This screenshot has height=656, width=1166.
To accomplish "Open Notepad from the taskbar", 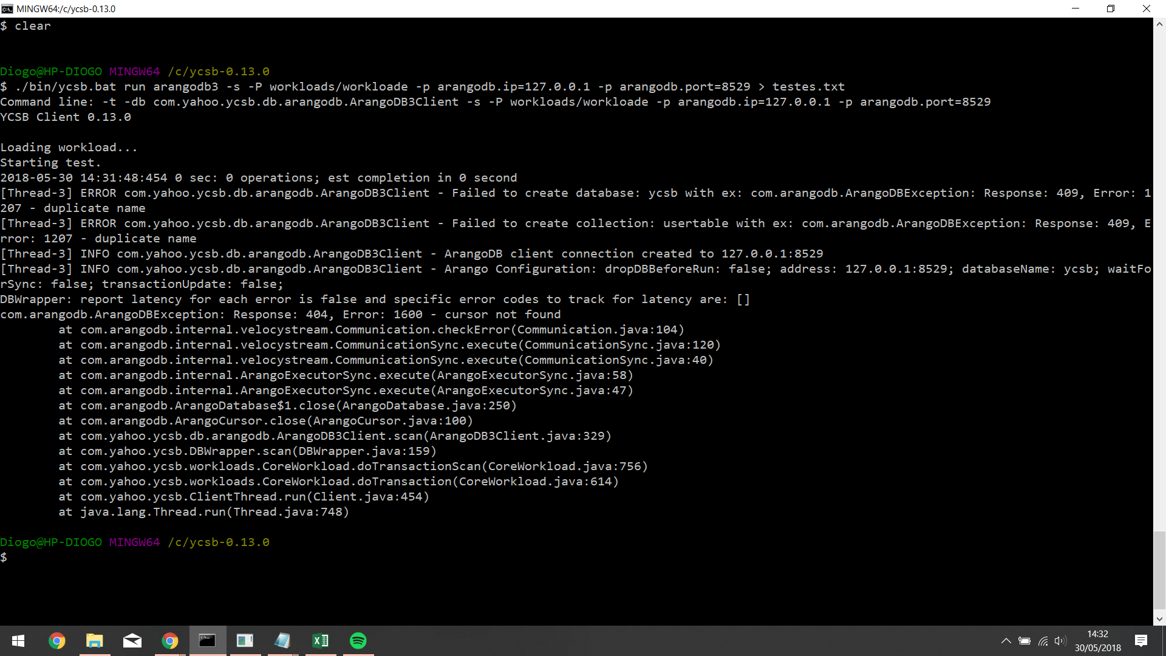I will click(x=282, y=641).
